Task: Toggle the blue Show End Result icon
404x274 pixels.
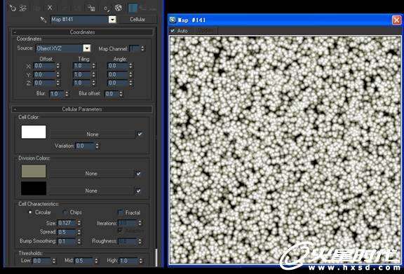Action: click(133, 8)
